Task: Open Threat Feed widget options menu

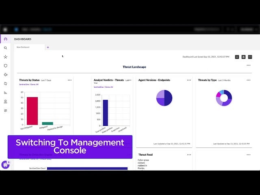Action: click(189, 155)
